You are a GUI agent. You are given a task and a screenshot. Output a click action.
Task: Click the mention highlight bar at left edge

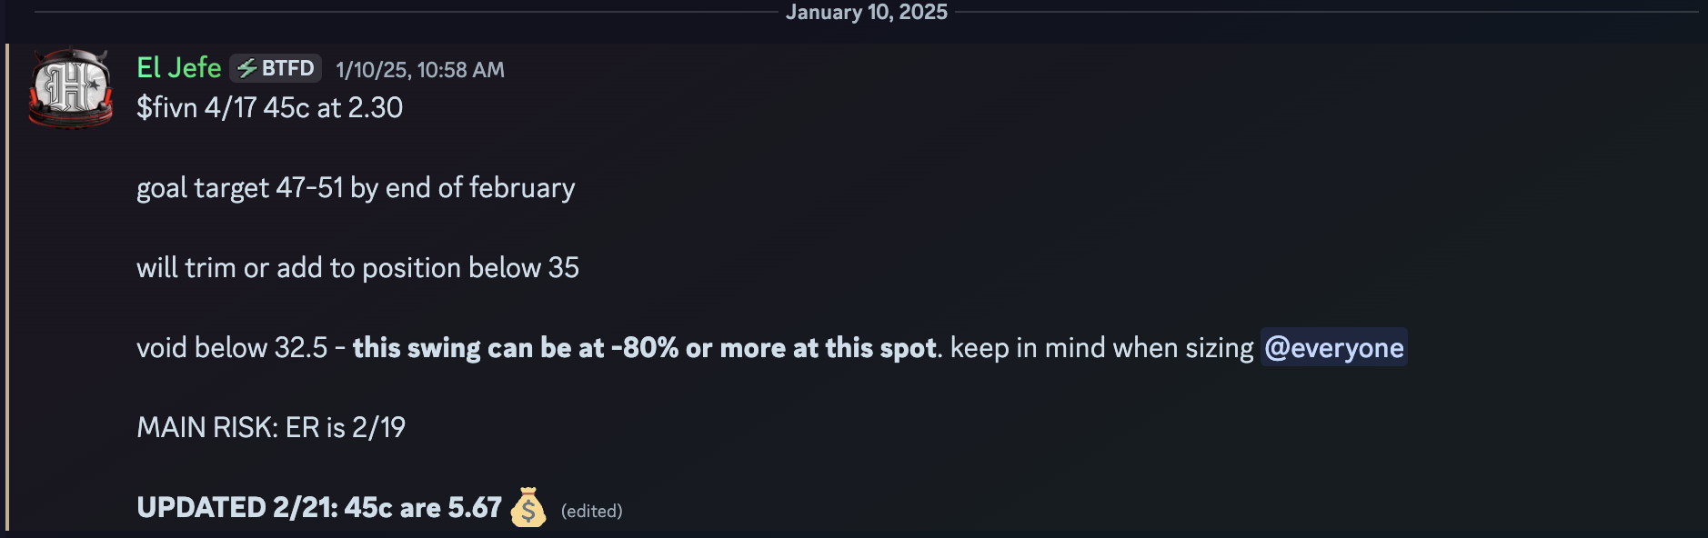7,287
